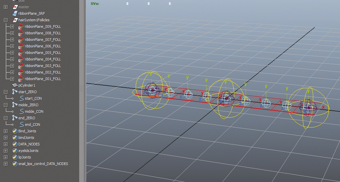This screenshot has height=182, width=340.
Task: Click the midde_CON curve icon
Action: point(22,111)
